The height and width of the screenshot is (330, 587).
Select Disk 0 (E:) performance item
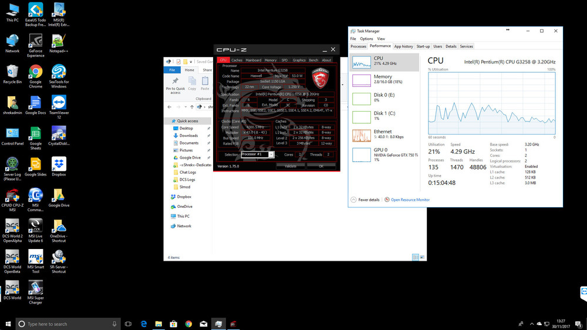coord(384,99)
